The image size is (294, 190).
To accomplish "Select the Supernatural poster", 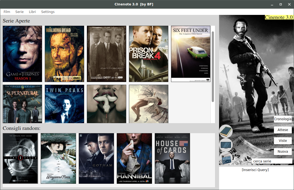I will point(22,104).
